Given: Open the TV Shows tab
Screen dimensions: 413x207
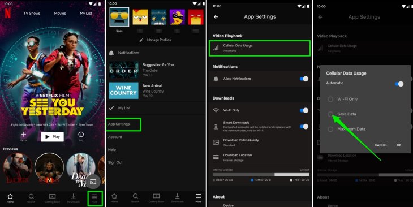Looking at the screenshot, I should click(32, 13).
